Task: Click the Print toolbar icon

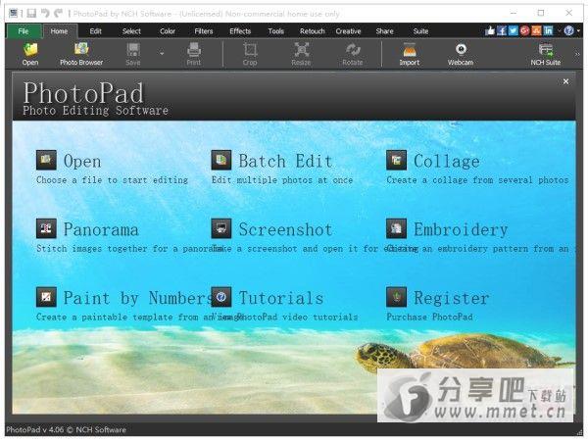Action: [x=193, y=54]
